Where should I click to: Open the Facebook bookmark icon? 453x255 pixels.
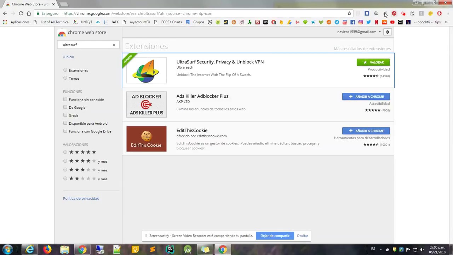tap(352, 22)
